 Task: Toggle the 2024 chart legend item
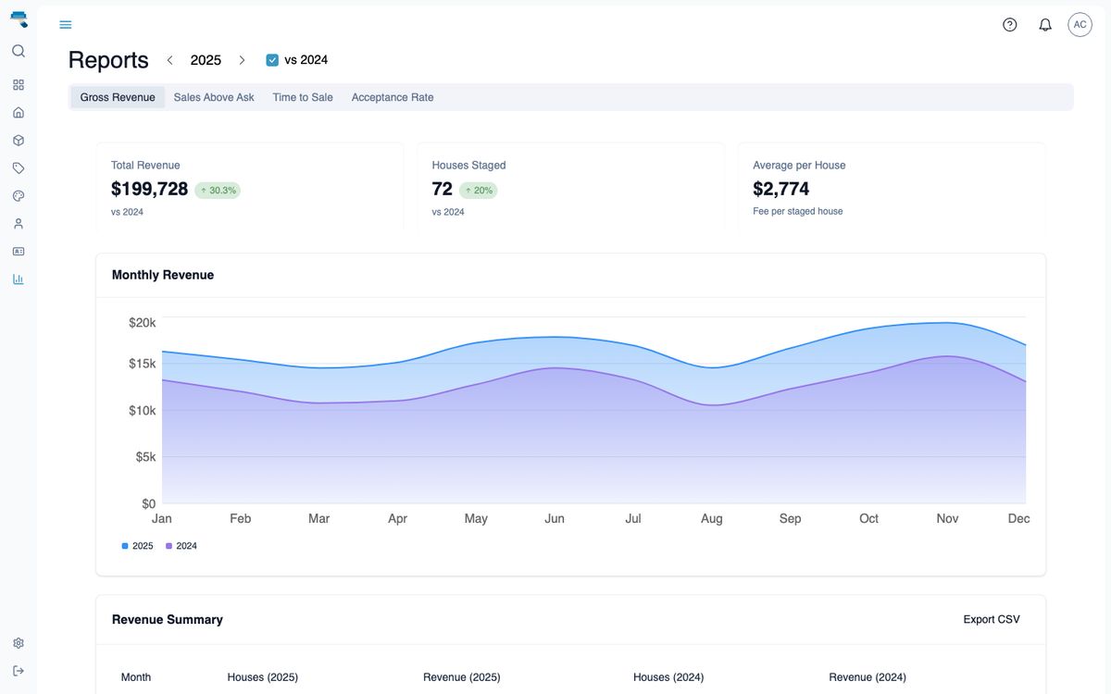(181, 546)
